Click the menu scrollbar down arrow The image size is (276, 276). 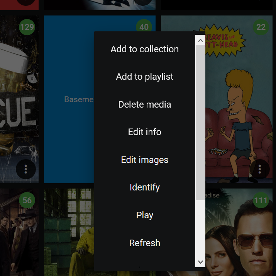(x=200, y=262)
